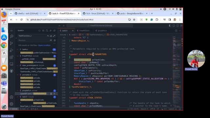This screenshot has width=210, height=118.
Task: Open Firefox from the dock
Action: [4, 14]
